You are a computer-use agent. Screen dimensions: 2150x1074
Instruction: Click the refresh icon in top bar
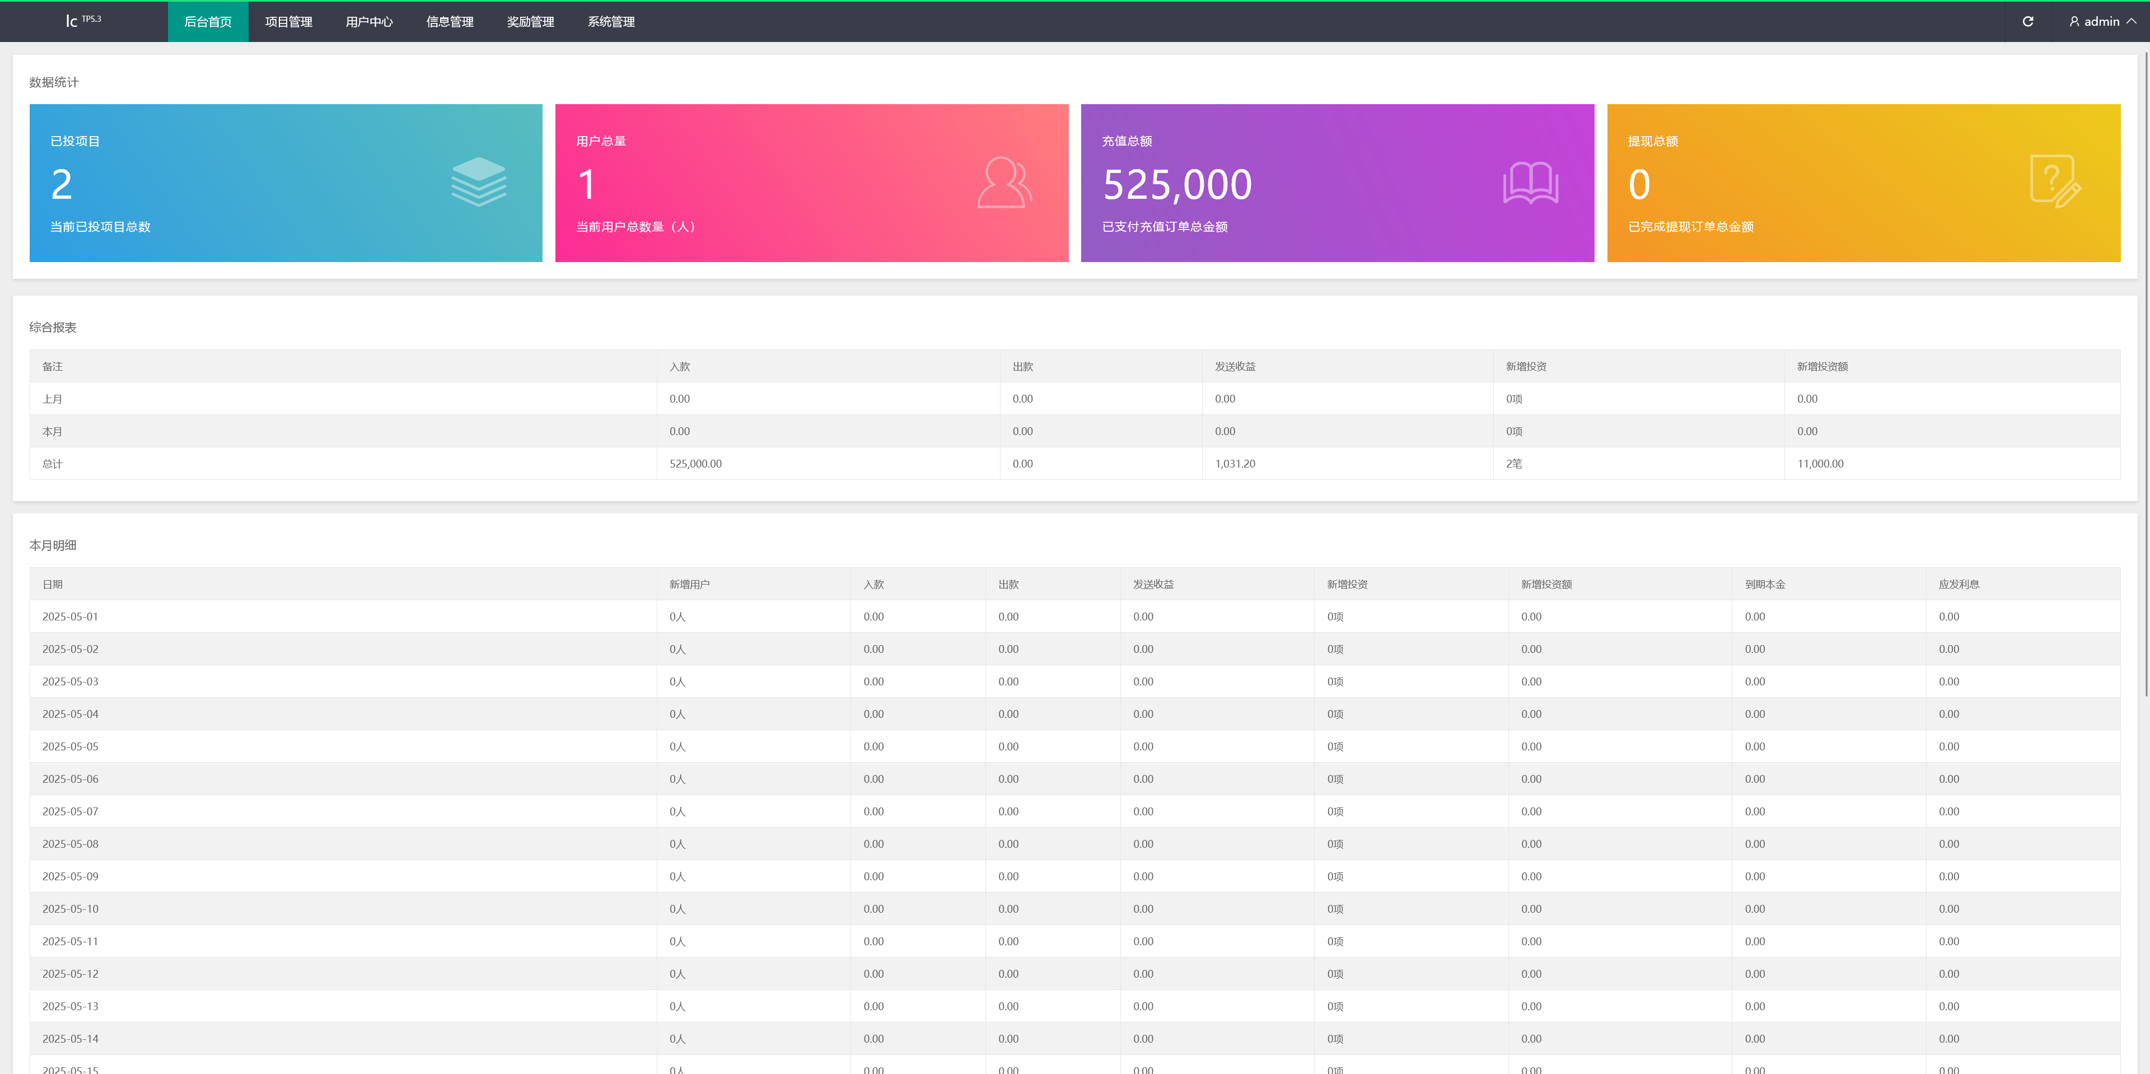(x=2027, y=22)
